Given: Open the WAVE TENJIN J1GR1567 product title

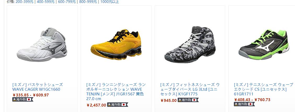Looking at the screenshot, I should point(116,92).
